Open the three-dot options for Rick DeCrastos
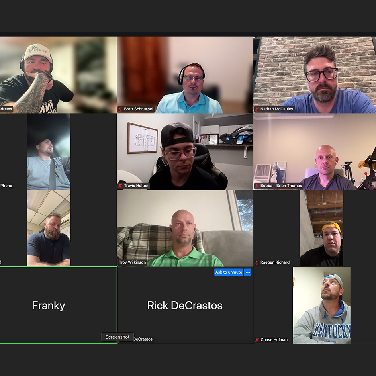This screenshot has height=376, width=376. tap(248, 272)
